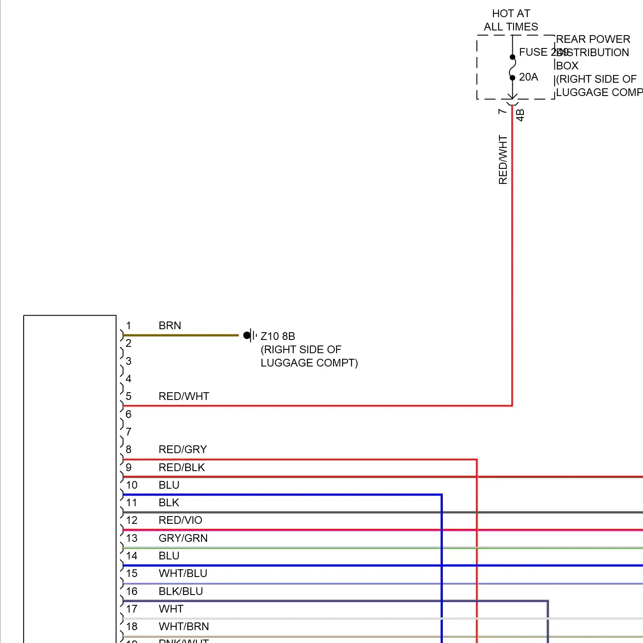The image size is (643, 643).
Task: Click the BLU label on pin 14
Action: (169, 556)
